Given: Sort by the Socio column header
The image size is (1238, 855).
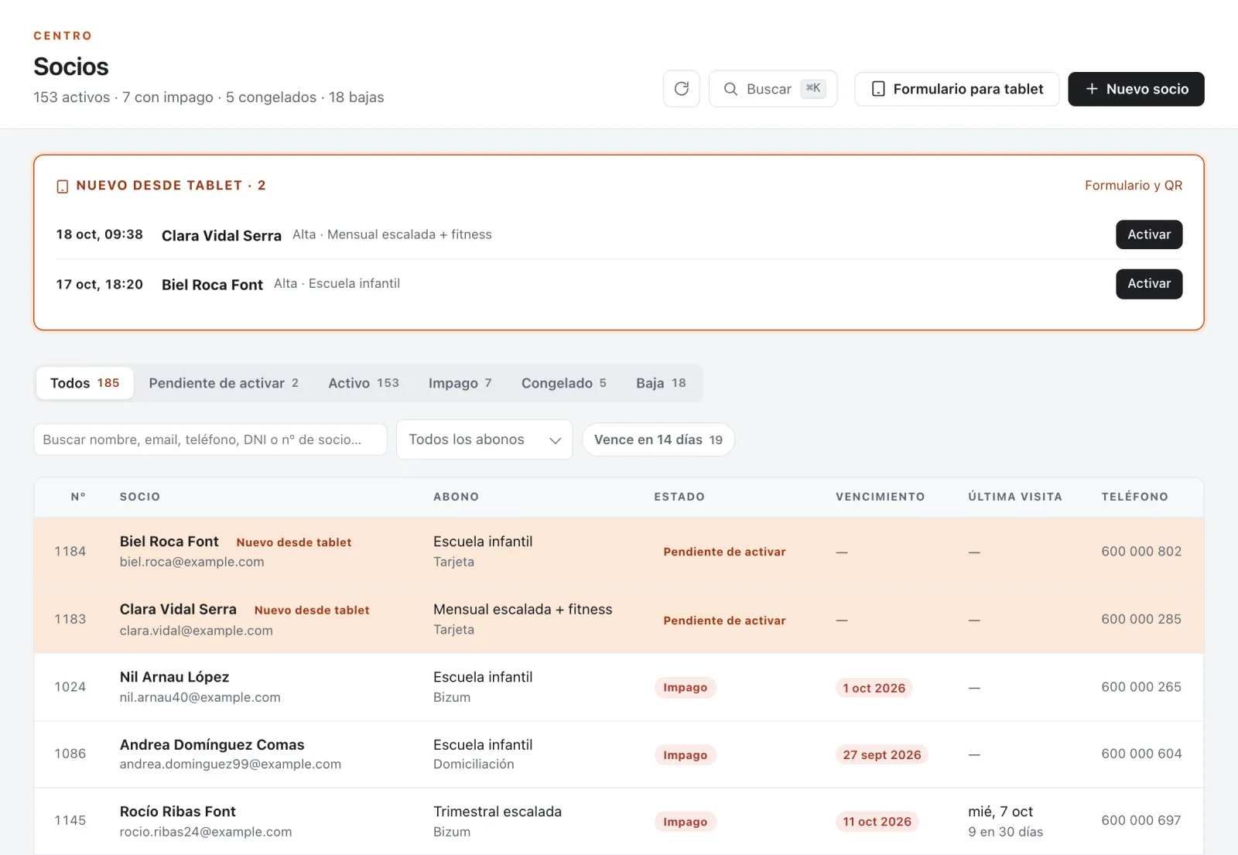Looking at the screenshot, I should [140, 497].
